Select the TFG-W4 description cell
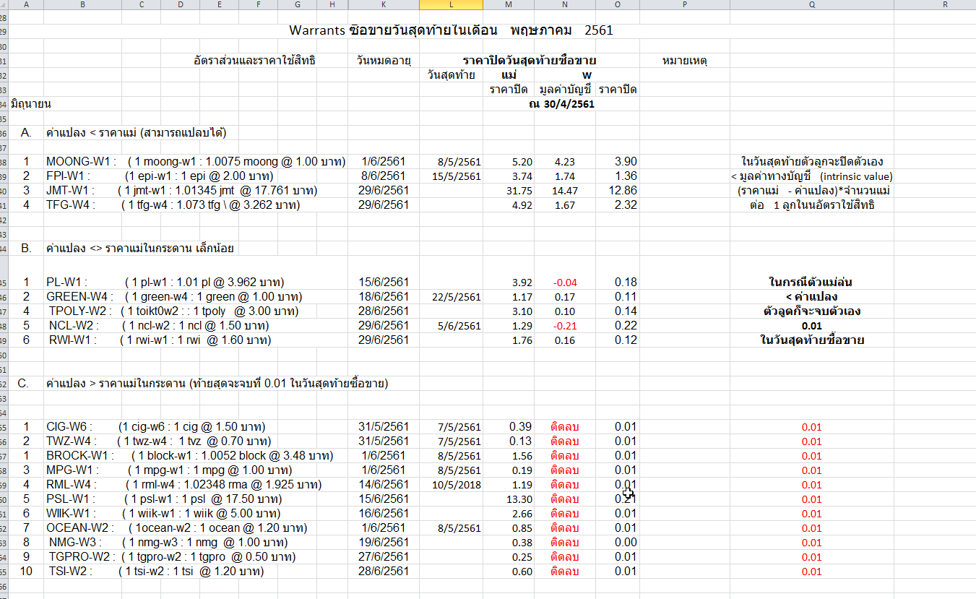This screenshot has width=976, height=599. click(173, 205)
